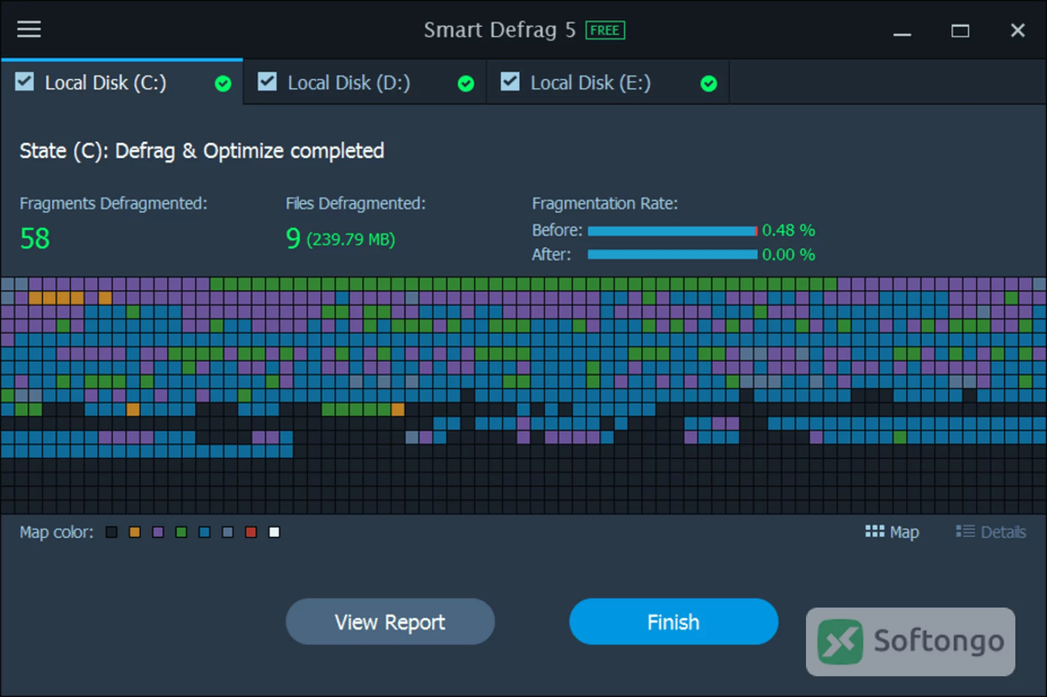The image size is (1047, 697).
Task: Click the FREE edition badge
Action: pos(605,31)
